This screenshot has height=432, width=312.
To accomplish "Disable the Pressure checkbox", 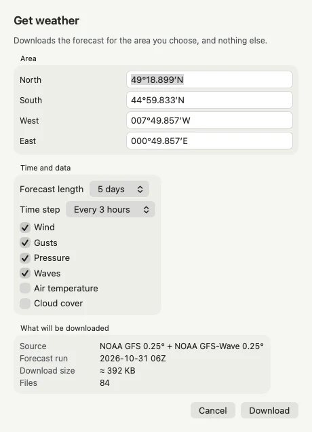I will click(25, 258).
